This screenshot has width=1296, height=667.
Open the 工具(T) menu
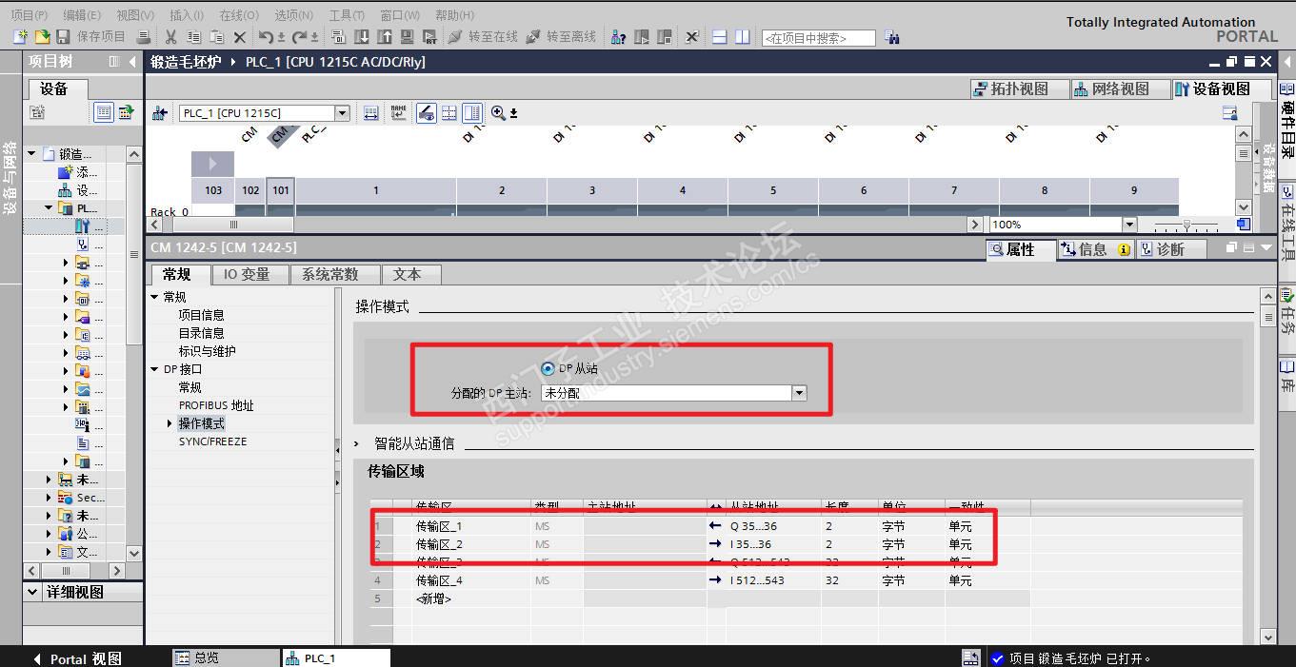tap(346, 15)
